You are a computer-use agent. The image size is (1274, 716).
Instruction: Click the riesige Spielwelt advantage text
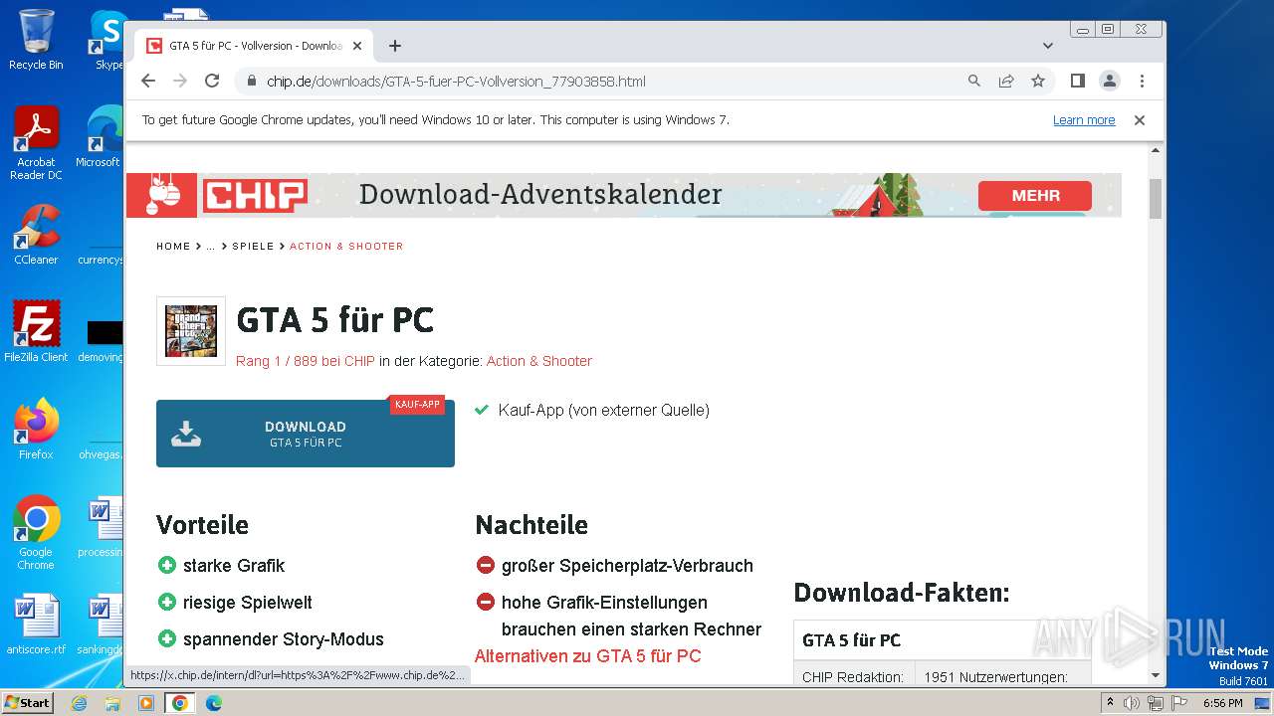tap(248, 603)
